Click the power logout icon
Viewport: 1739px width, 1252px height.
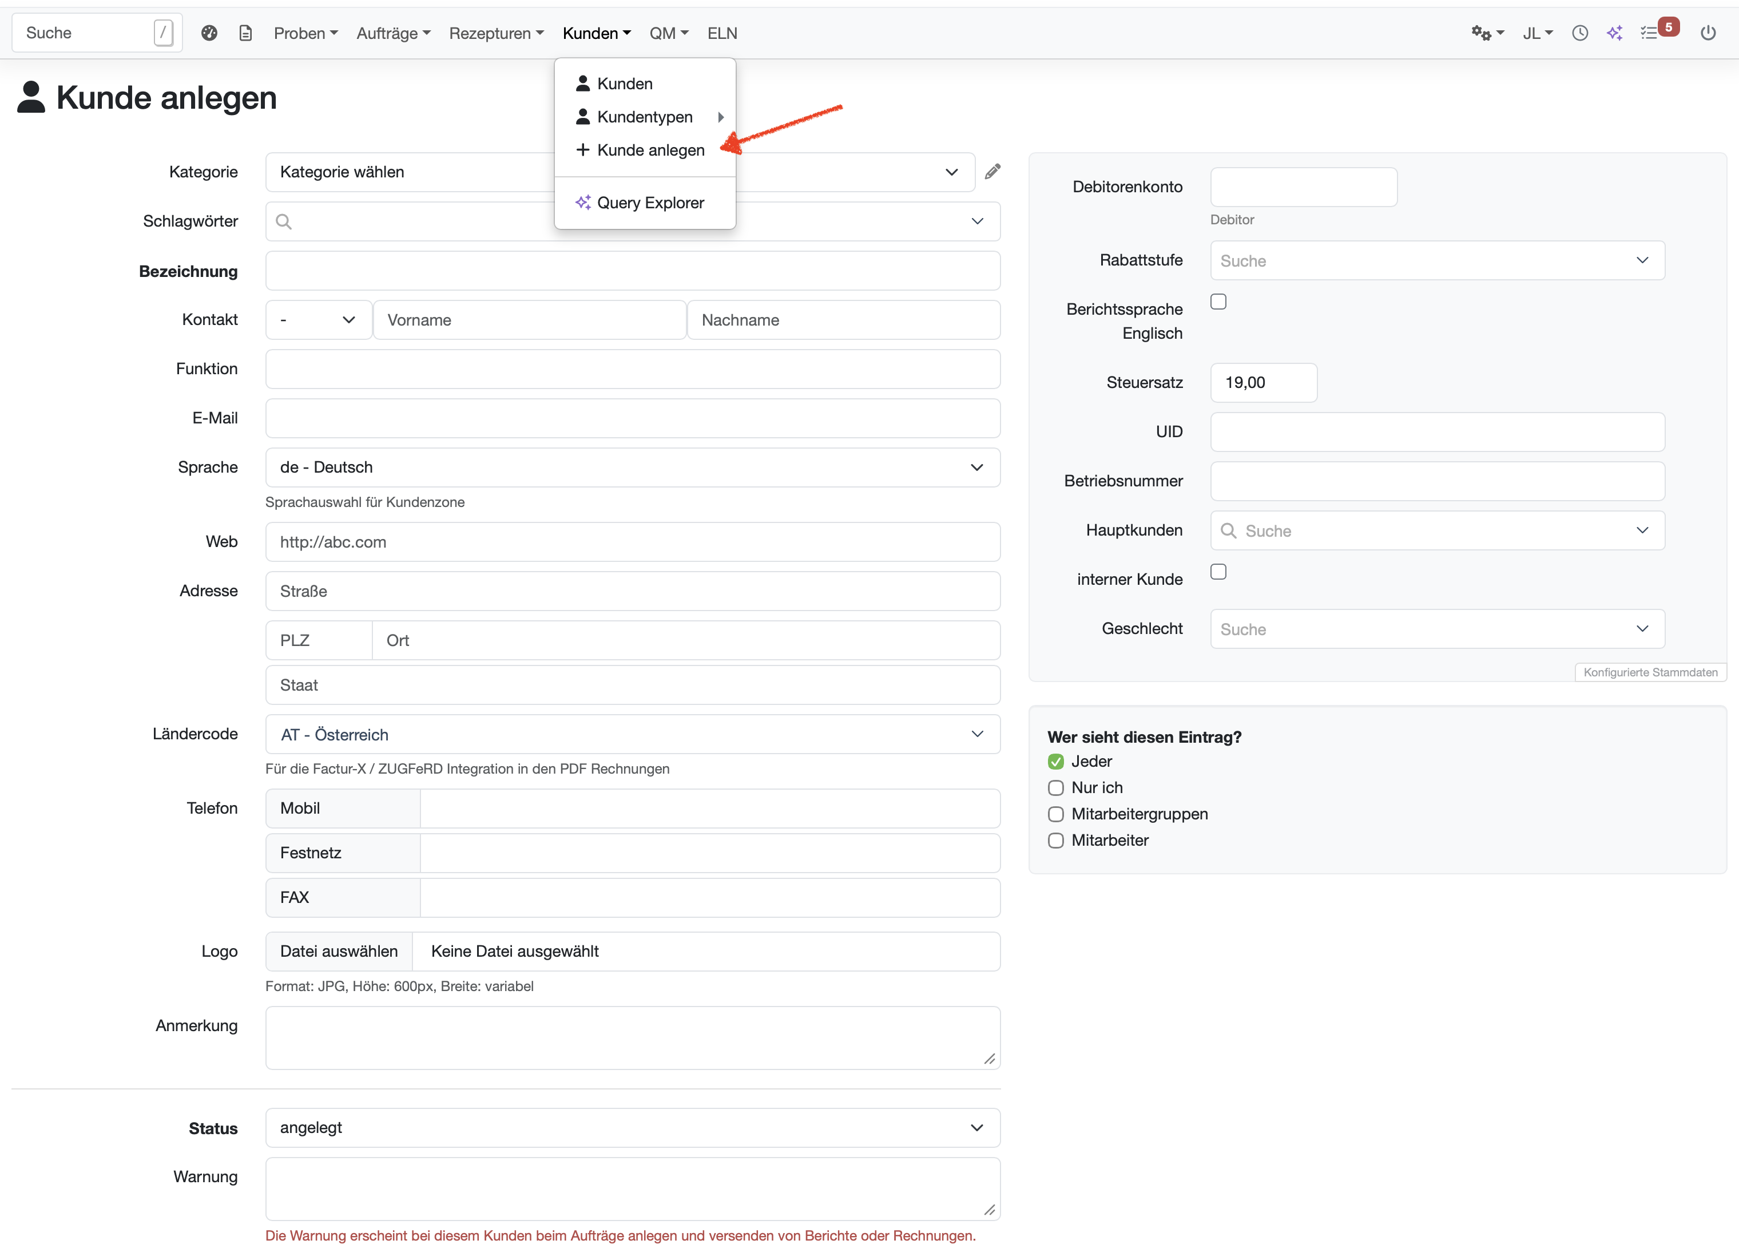[x=1708, y=33]
